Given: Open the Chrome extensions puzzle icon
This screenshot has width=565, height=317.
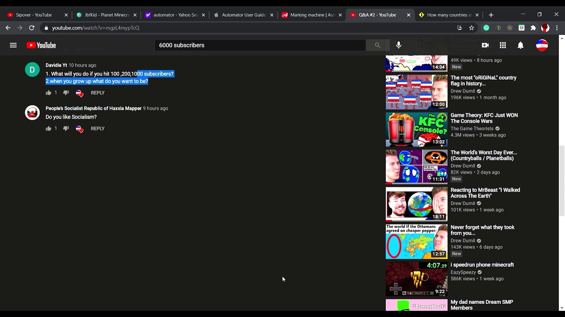Looking at the screenshot, I should pos(533,28).
